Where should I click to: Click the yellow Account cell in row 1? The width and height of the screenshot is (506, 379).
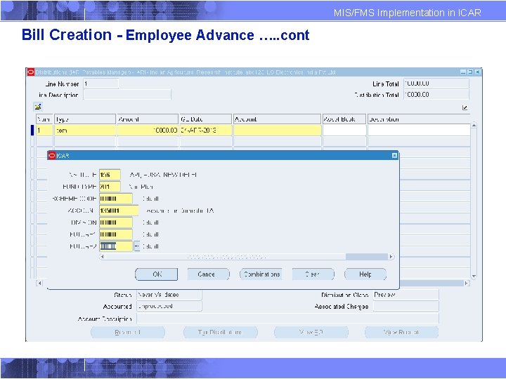pyautogui.click(x=277, y=131)
